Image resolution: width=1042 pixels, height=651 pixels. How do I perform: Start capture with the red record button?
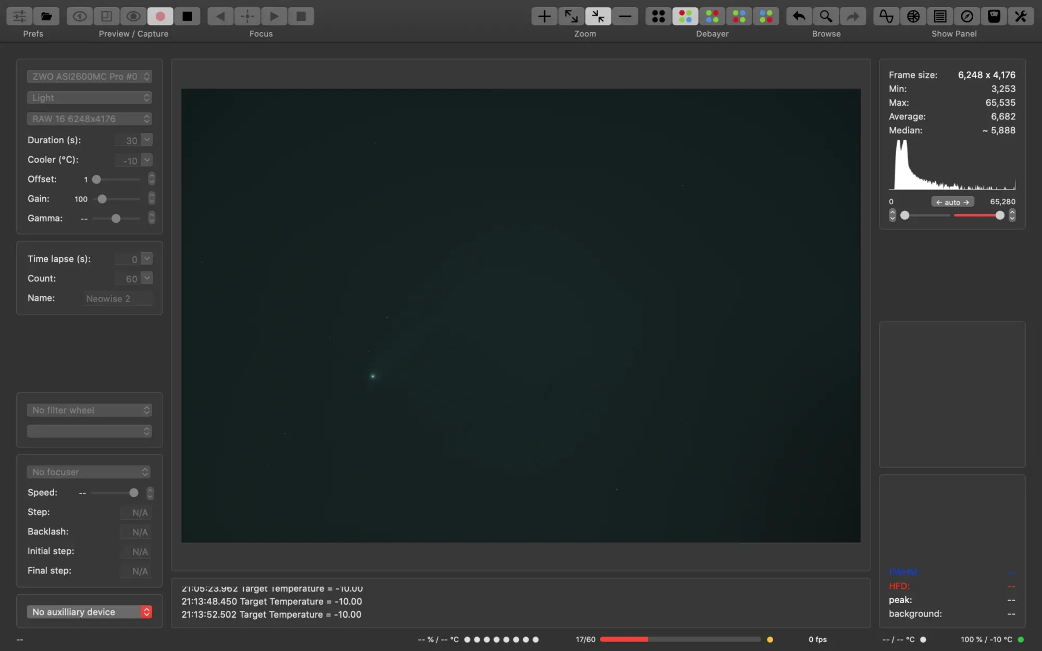[x=160, y=16]
